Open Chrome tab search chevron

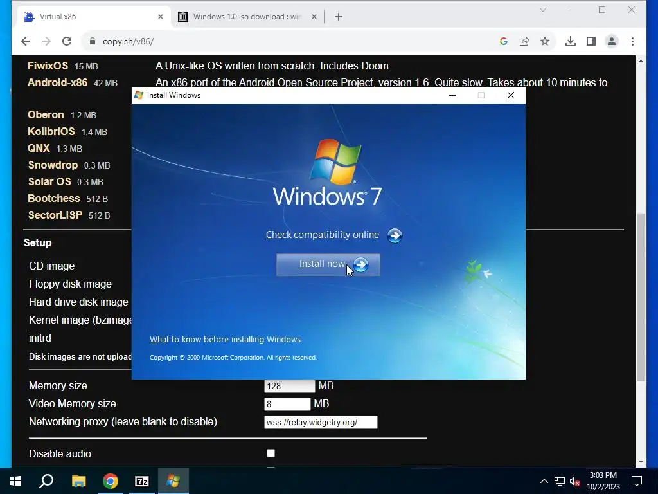point(543,10)
